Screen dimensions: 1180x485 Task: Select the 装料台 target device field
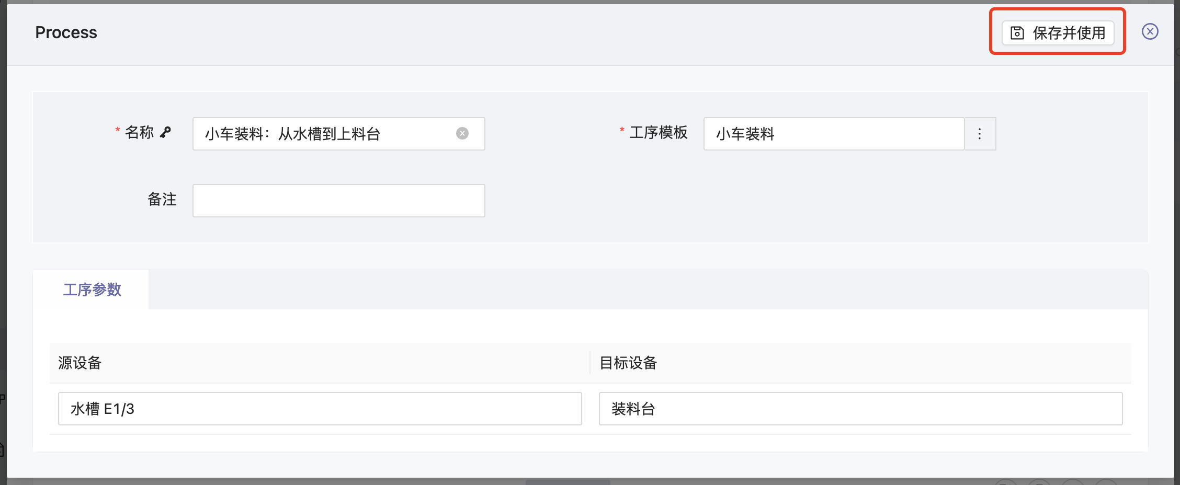pos(860,409)
